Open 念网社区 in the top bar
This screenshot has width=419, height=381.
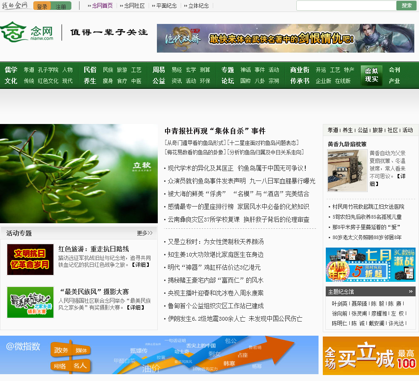tap(134, 6)
